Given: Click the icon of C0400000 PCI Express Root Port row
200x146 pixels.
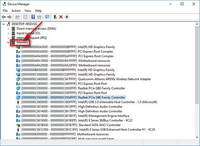Looking at the screenshot, I should [18, 84].
